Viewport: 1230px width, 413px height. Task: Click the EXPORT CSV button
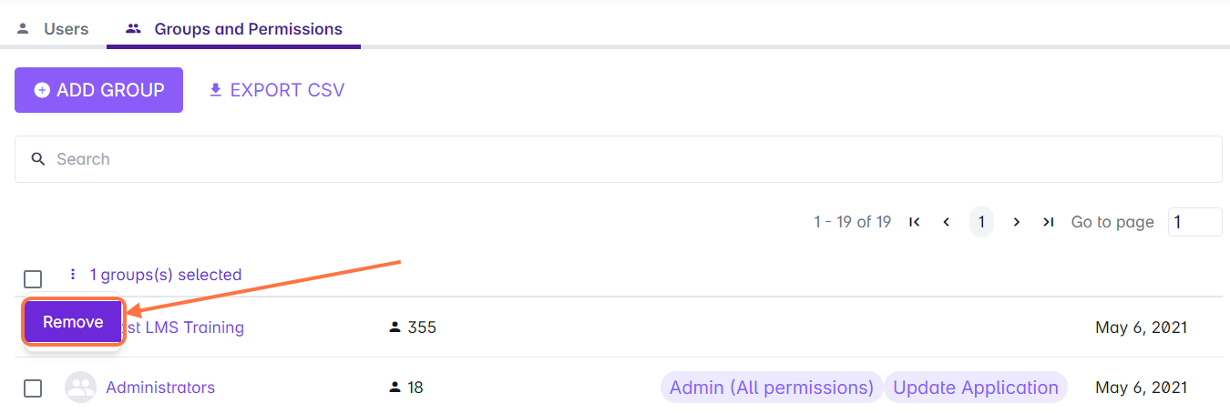[x=277, y=90]
